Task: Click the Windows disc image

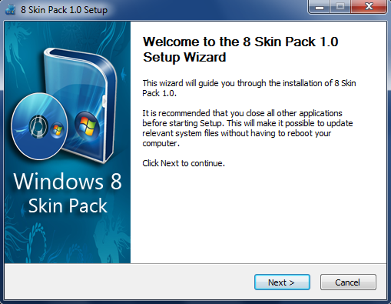Action: tap(39, 126)
